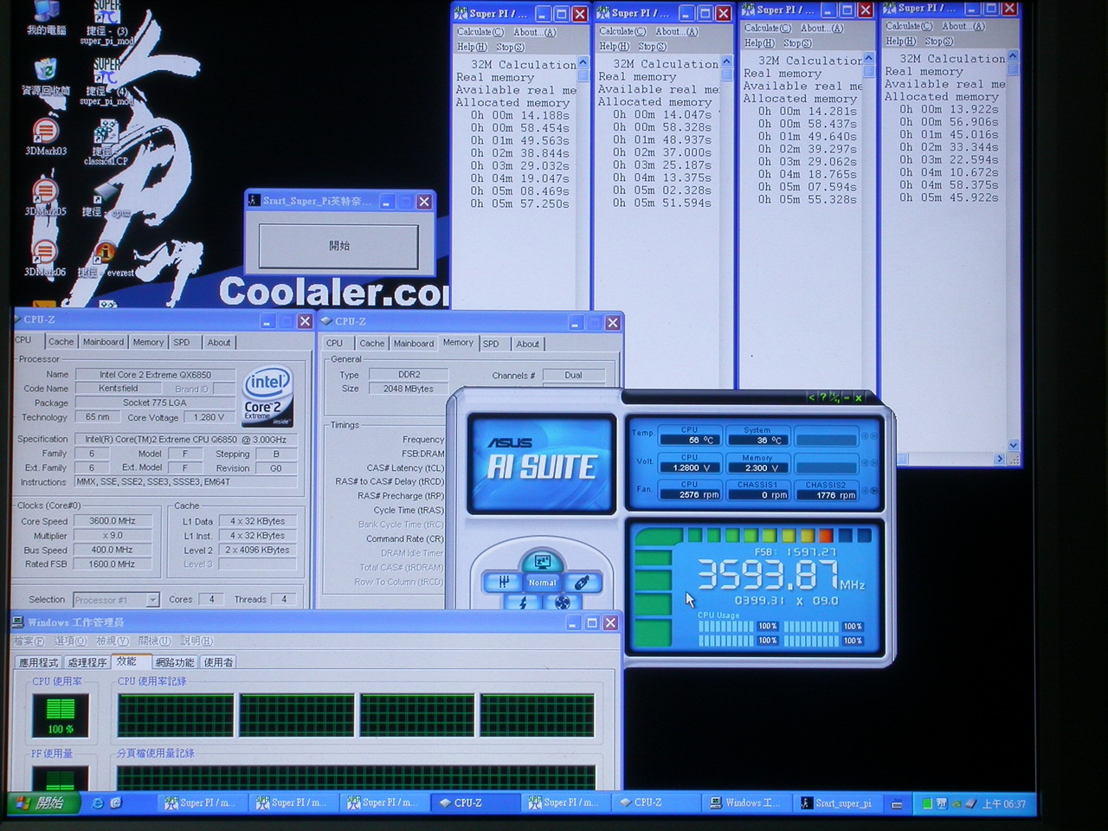
Task: Click memory Size value 2048 MBytes in CPU-Z
Action: 409,389
